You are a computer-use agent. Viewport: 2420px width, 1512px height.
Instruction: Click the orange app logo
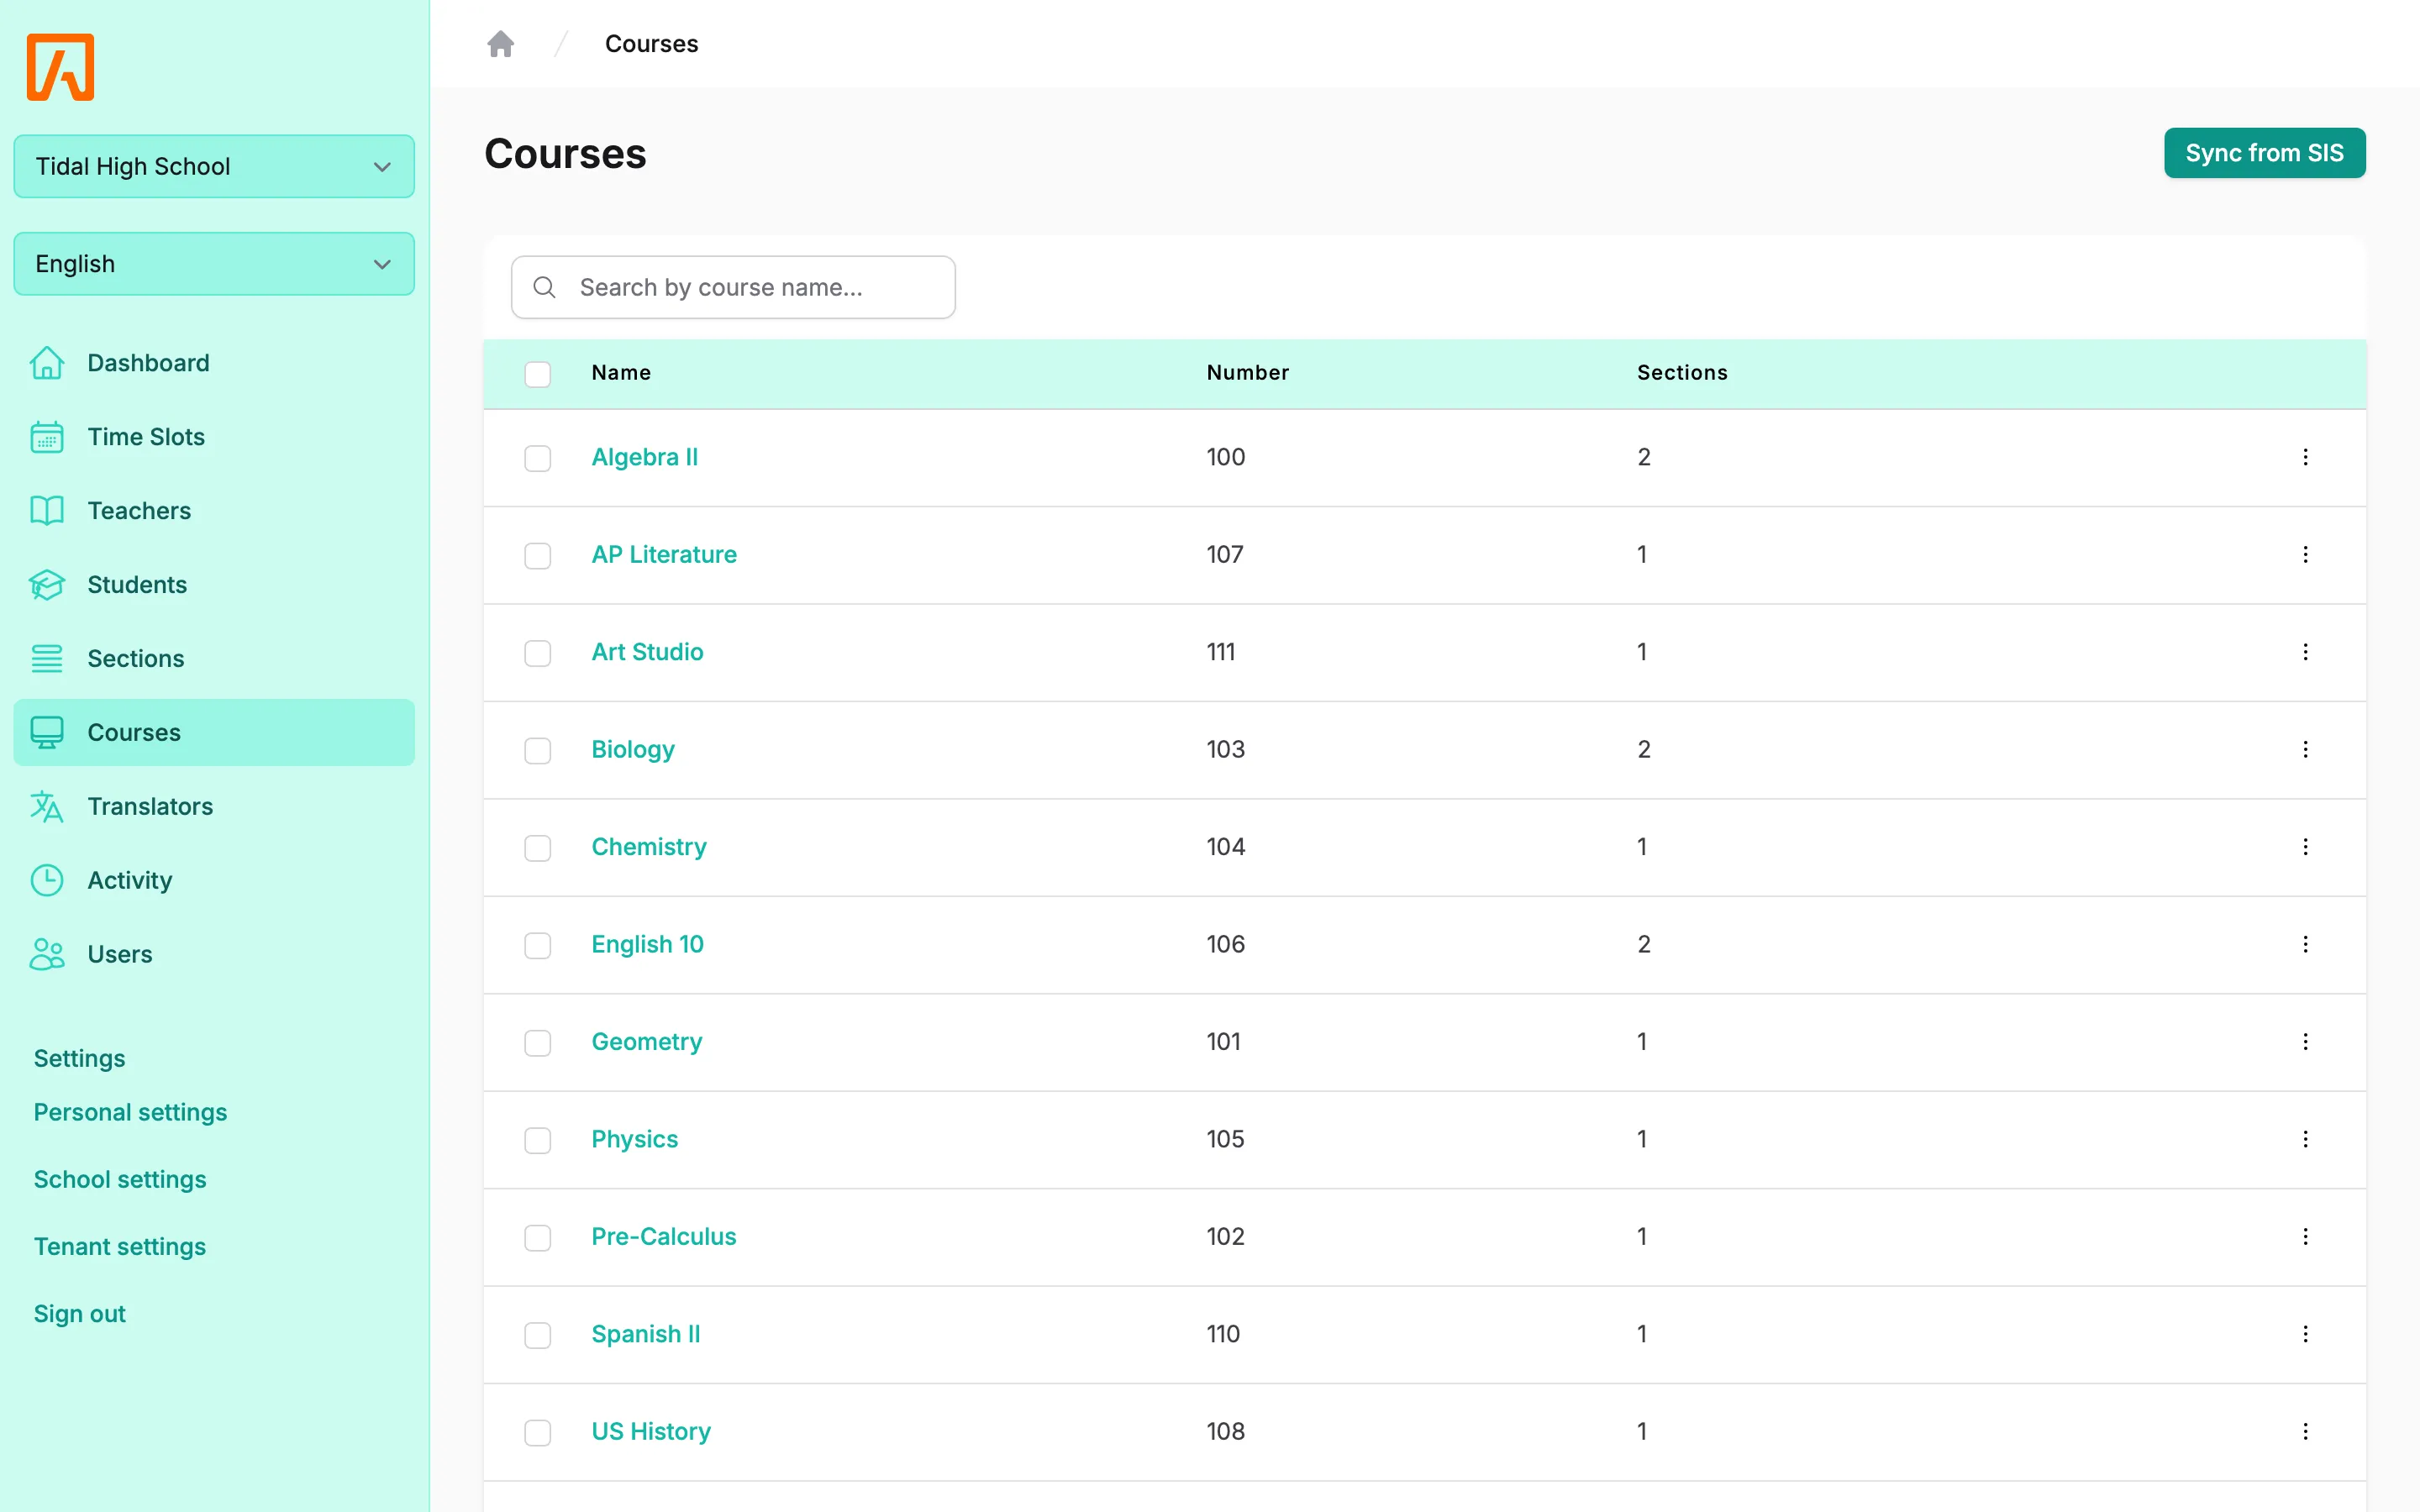click(60, 67)
